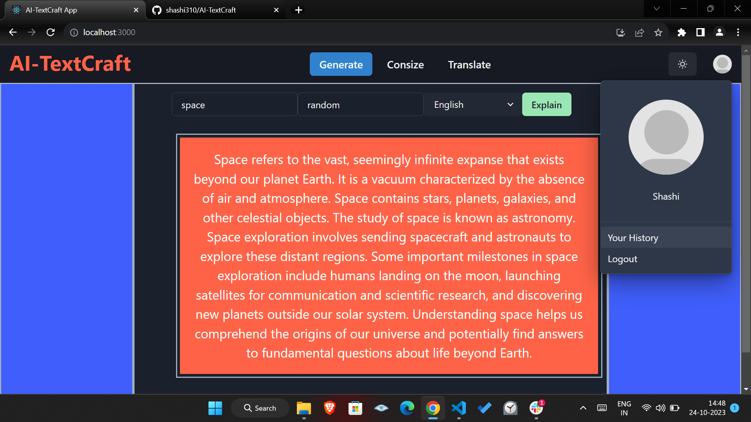Open Chrome three-dot menu

click(x=738, y=32)
